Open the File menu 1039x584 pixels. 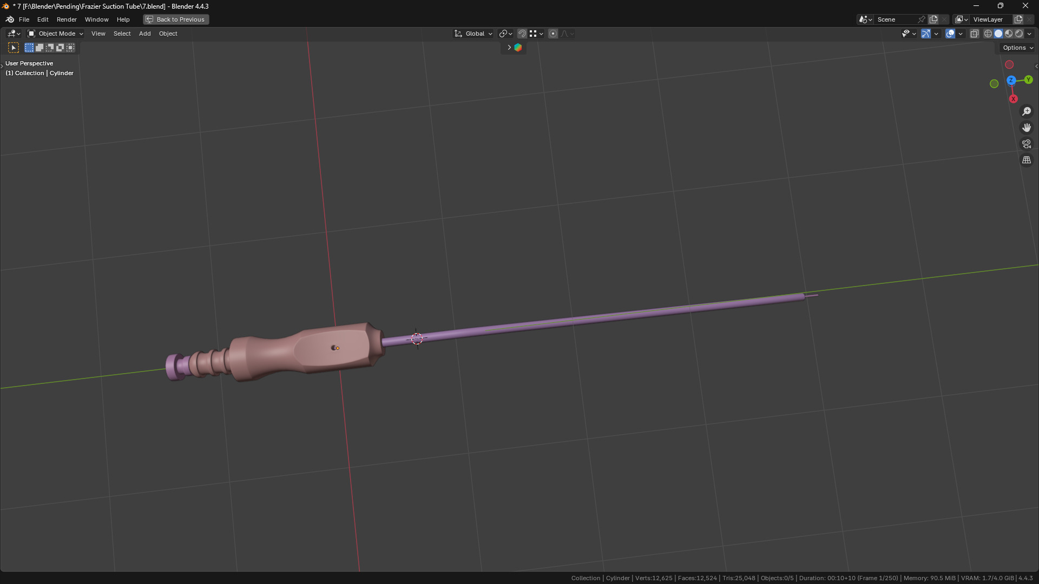[x=24, y=19]
